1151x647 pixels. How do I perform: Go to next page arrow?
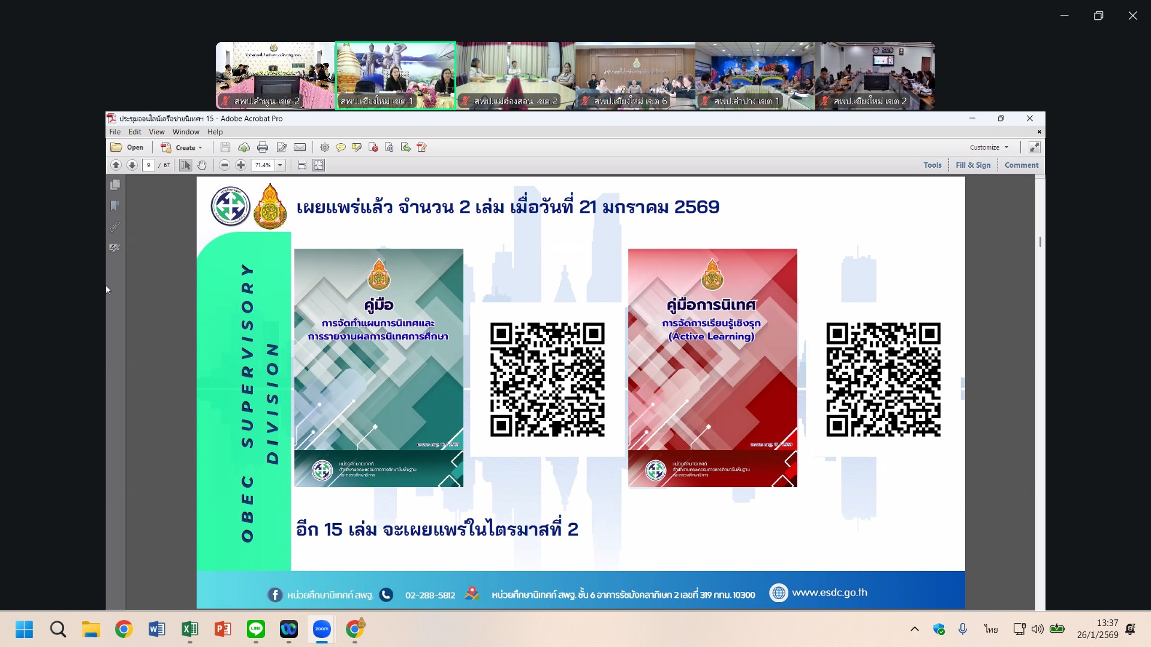(132, 165)
